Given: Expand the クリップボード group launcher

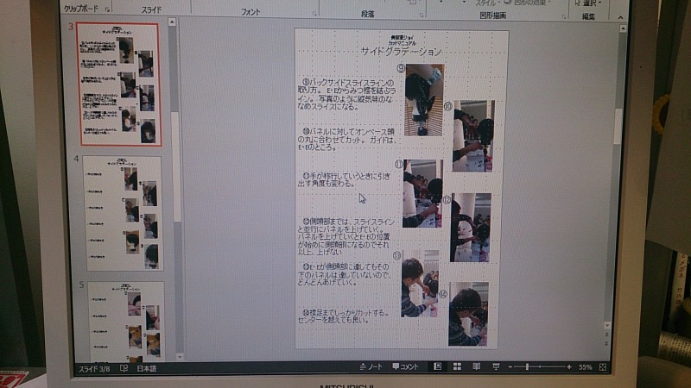Looking at the screenshot, I should [x=107, y=10].
